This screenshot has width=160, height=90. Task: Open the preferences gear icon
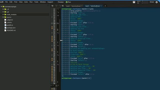156,2
